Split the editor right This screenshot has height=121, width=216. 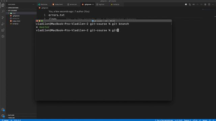[x=209, y=4]
